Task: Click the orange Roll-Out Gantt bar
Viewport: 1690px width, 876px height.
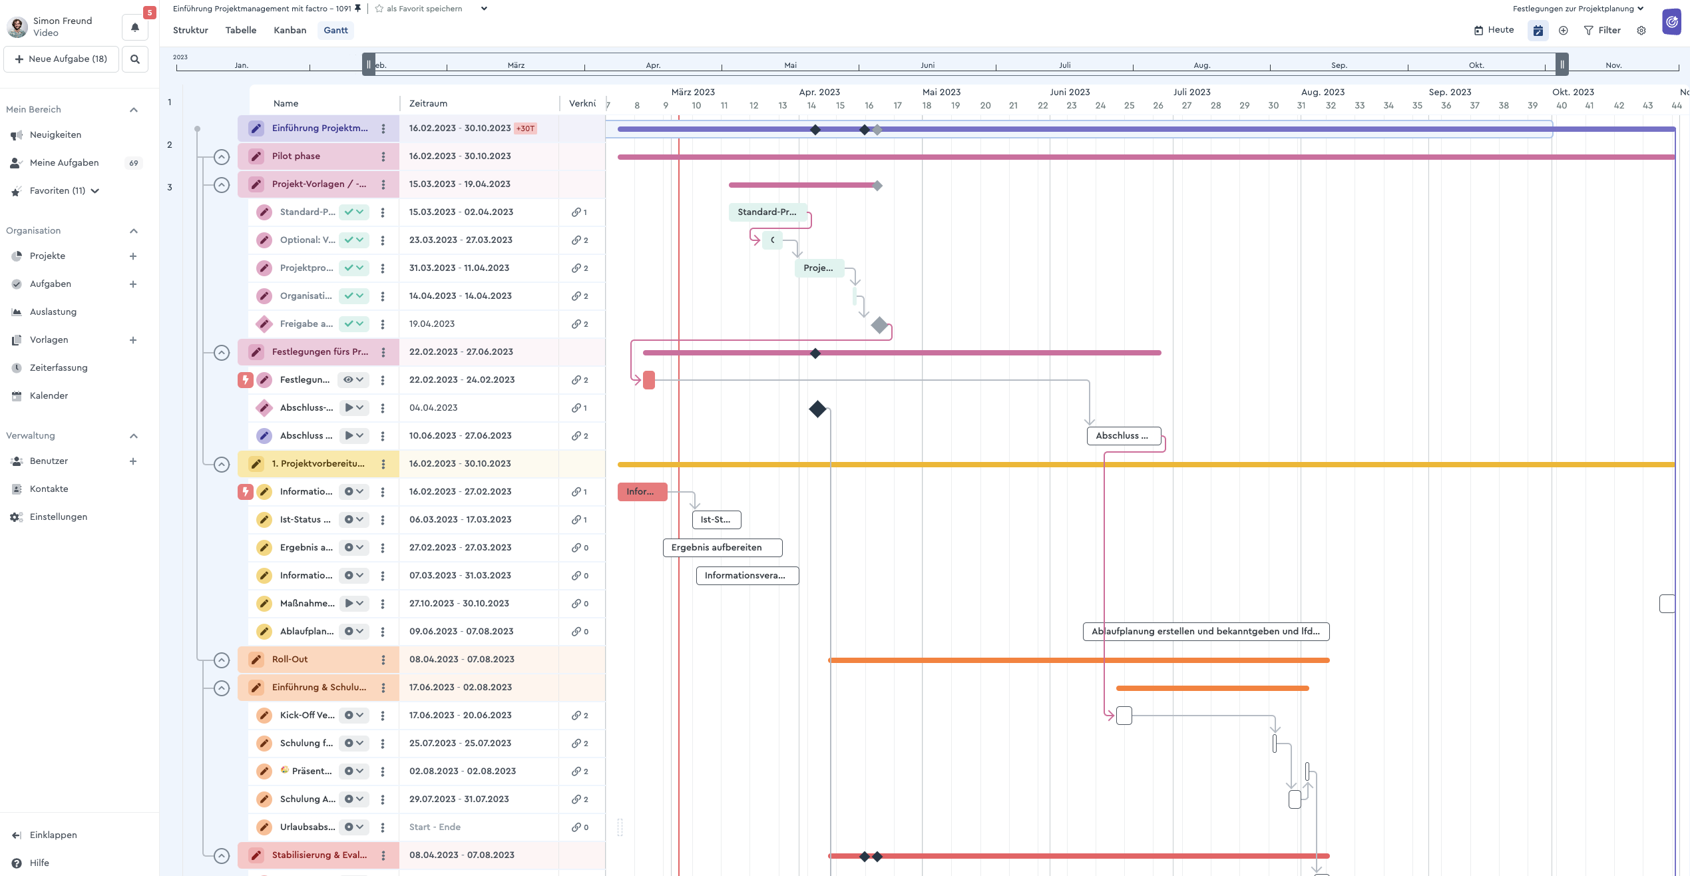Action: coord(1078,660)
